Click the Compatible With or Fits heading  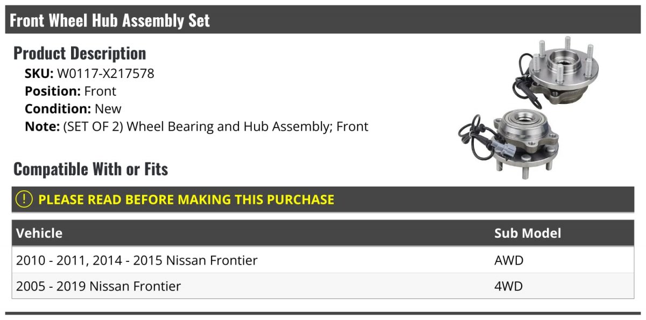(90, 169)
